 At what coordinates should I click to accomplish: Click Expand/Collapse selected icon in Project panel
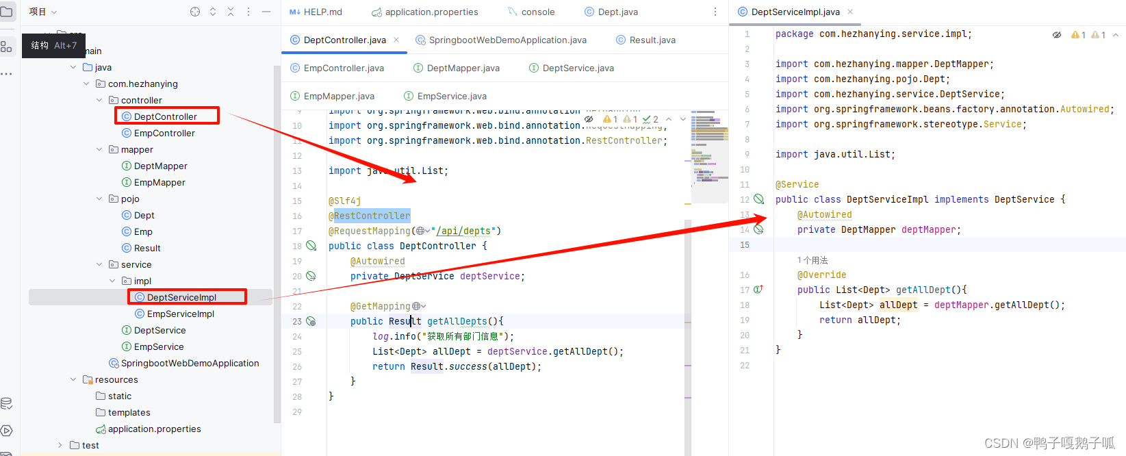tap(213, 12)
